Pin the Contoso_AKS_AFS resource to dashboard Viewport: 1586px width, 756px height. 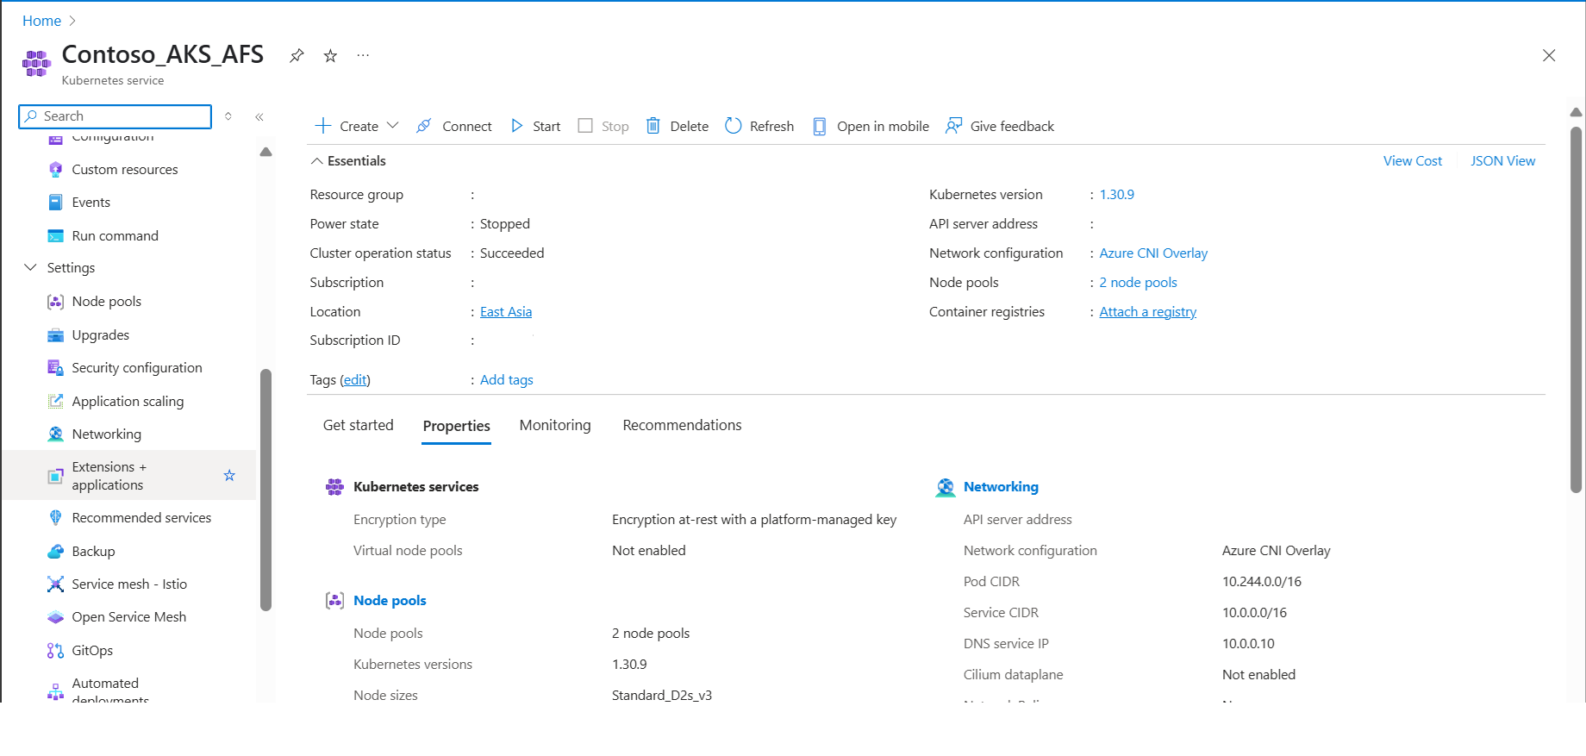[x=297, y=56]
